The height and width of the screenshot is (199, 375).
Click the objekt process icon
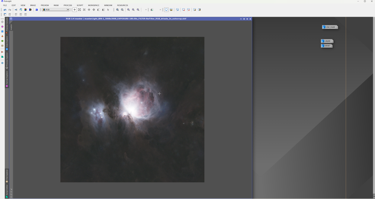coord(327,41)
